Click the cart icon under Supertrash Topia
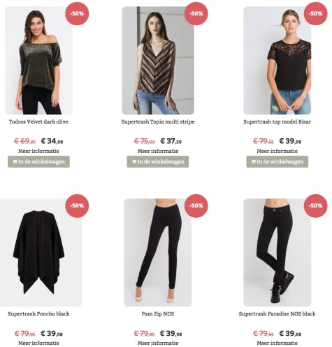 pyautogui.click(x=134, y=162)
